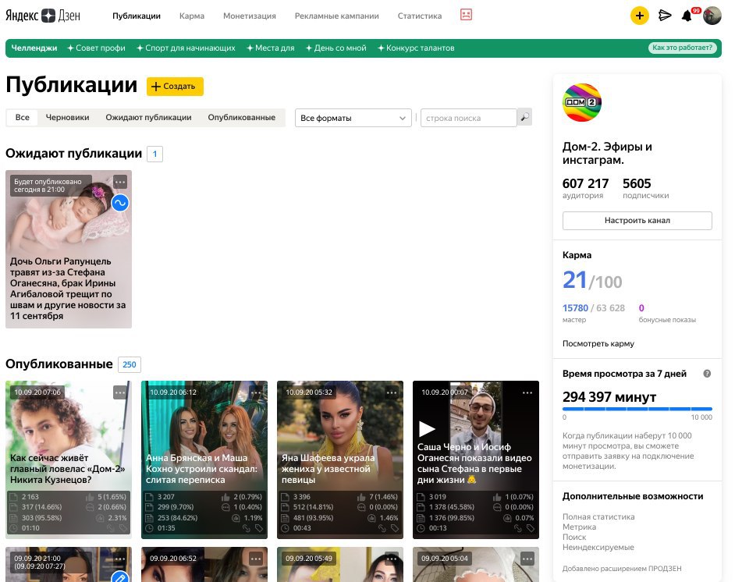This screenshot has width=735, height=582.
Task: Click blue wave icon on scheduled publication card
Action: (120, 203)
